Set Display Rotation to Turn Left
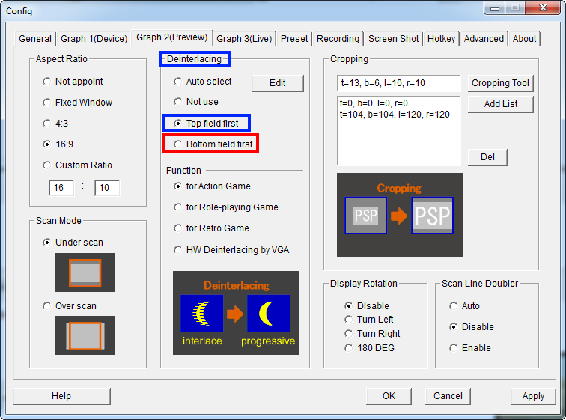566x420 pixels. pyautogui.click(x=368, y=320)
